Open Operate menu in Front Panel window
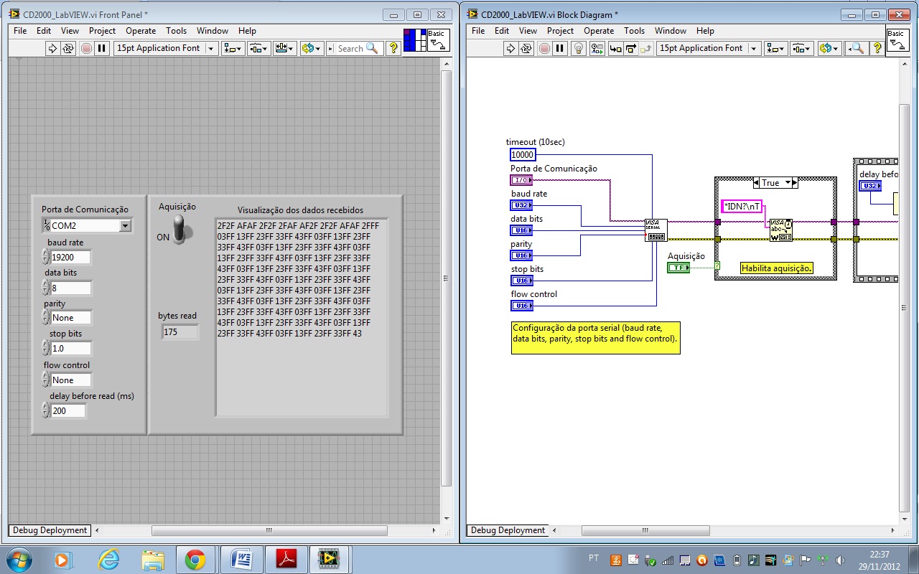Image resolution: width=919 pixels, height=574 pixels. (141, 31)
